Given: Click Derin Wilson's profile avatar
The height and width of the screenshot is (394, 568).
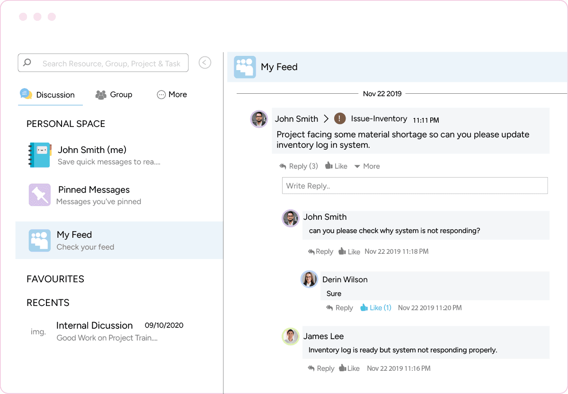Looking at the screenshot, I should tap(309, 279).
